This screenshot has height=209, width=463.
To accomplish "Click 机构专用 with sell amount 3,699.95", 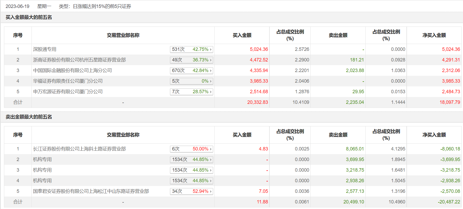I will click(x=42, y=159).
